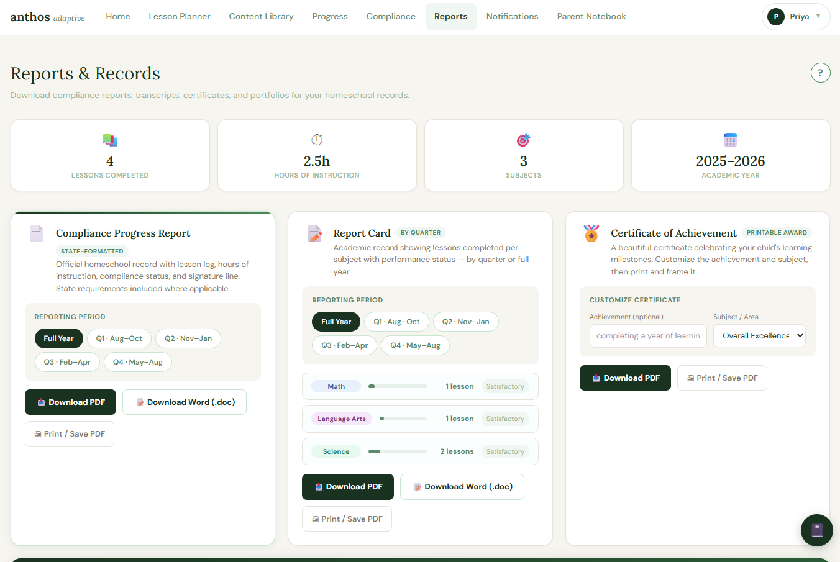Click the stopwatch icon above Hours of Instruction

point(317,139)
